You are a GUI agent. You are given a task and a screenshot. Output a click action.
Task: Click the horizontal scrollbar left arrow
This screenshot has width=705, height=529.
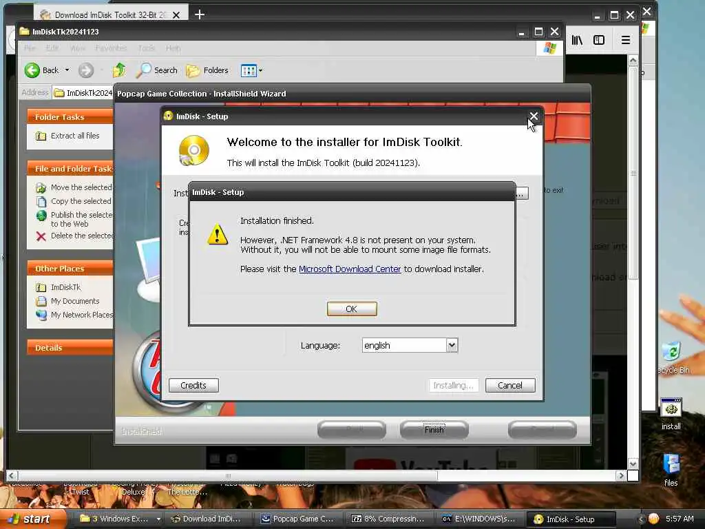12,475
